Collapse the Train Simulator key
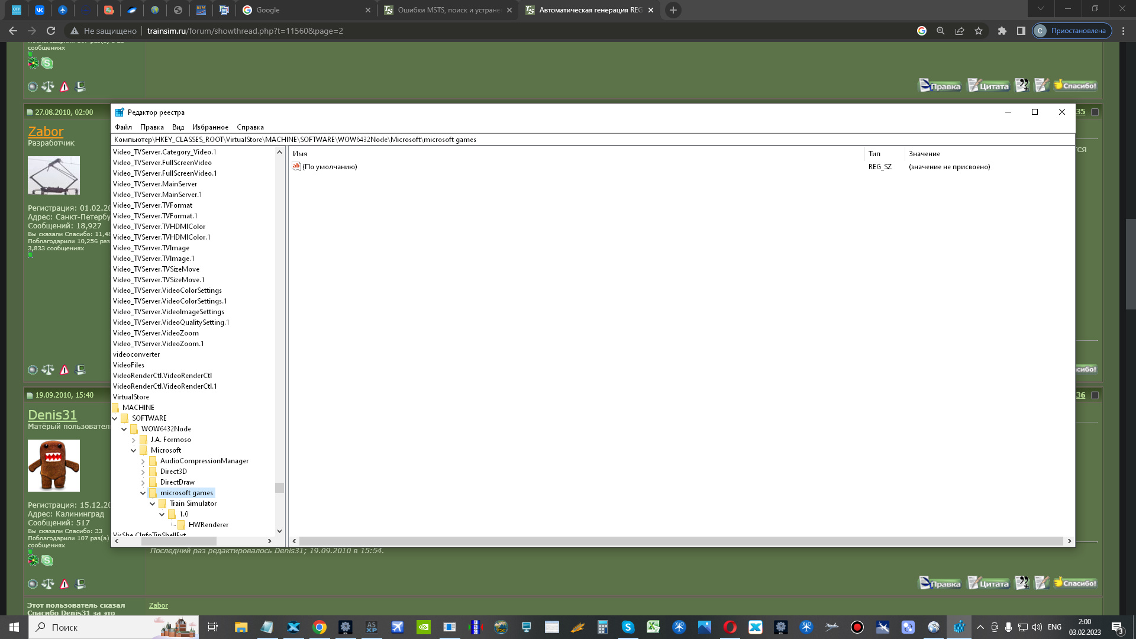 [153, 504]
